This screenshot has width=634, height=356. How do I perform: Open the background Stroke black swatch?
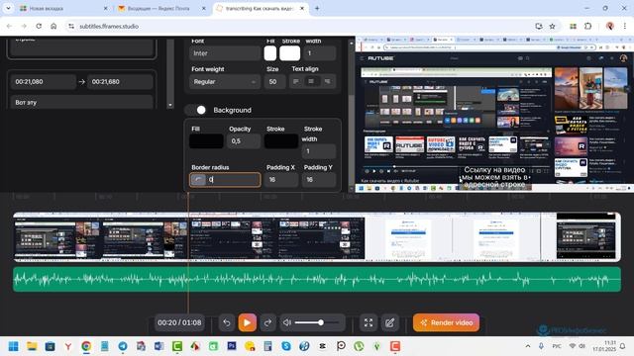(281, 141)
